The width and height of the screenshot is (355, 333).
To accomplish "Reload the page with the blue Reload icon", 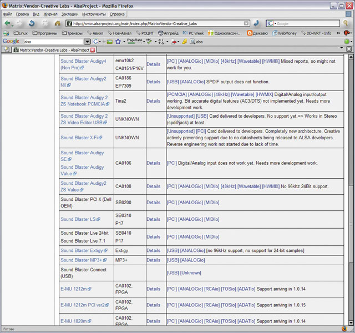I will 32,23.
